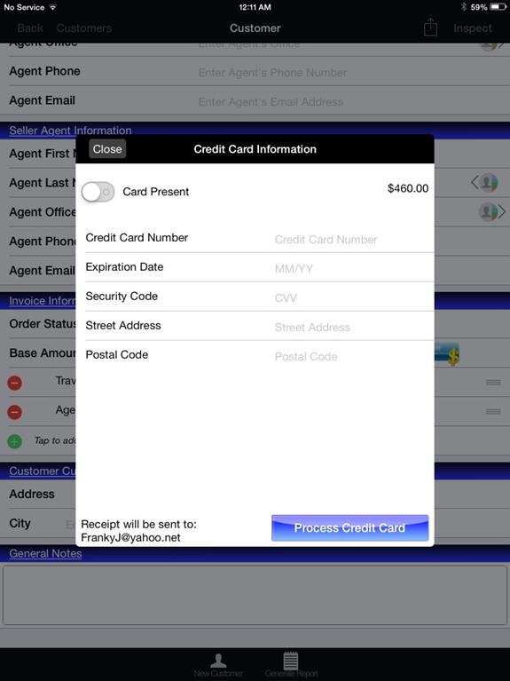Image resolution: width=510 pixels, height=681 pixels.
Task: Close the Credit Card Information dialog
Action: (x=107, y=149)
